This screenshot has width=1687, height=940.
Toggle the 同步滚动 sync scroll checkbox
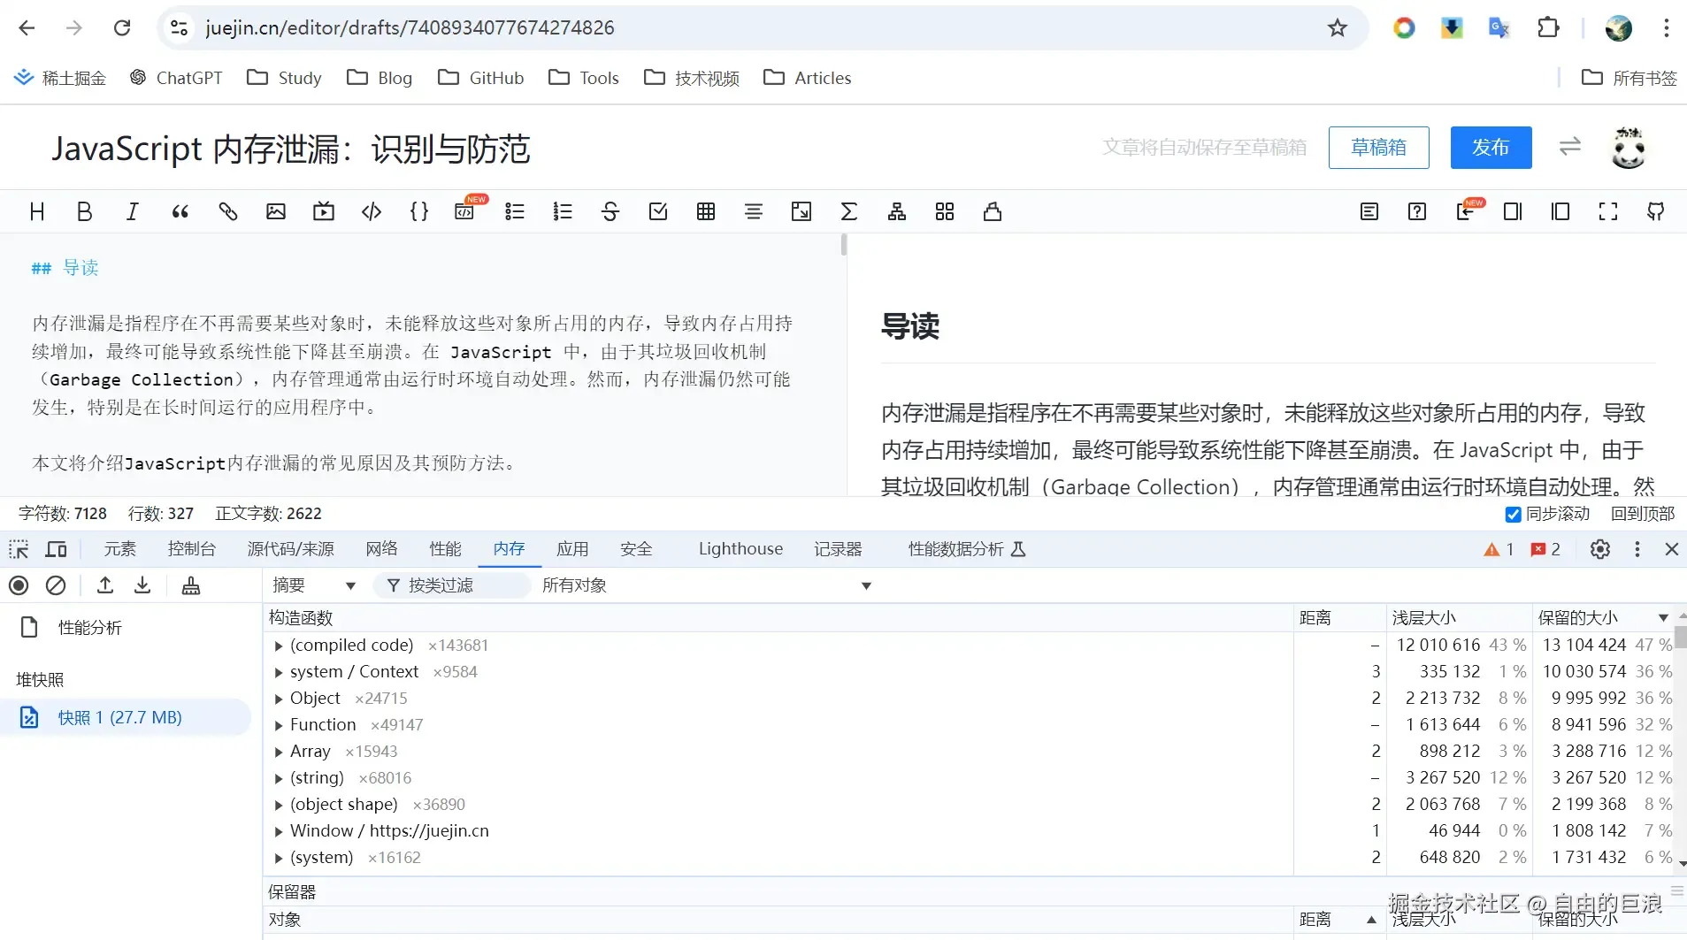coord(1514,515)
